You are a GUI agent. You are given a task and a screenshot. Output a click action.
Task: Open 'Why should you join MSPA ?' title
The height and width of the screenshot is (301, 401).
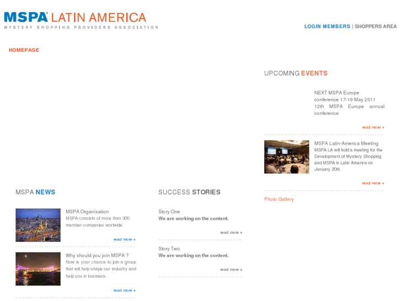point(97,255)
